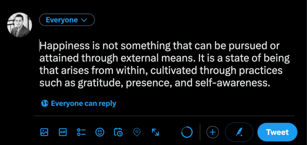Open the profile avatar thumbnail
Image resolution: width=307 pixels, height=145 pixels.
point(19,25)
